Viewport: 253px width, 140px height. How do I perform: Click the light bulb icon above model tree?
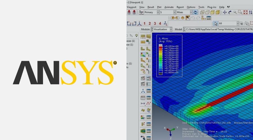pyautogui.click(x=137, y=35)
